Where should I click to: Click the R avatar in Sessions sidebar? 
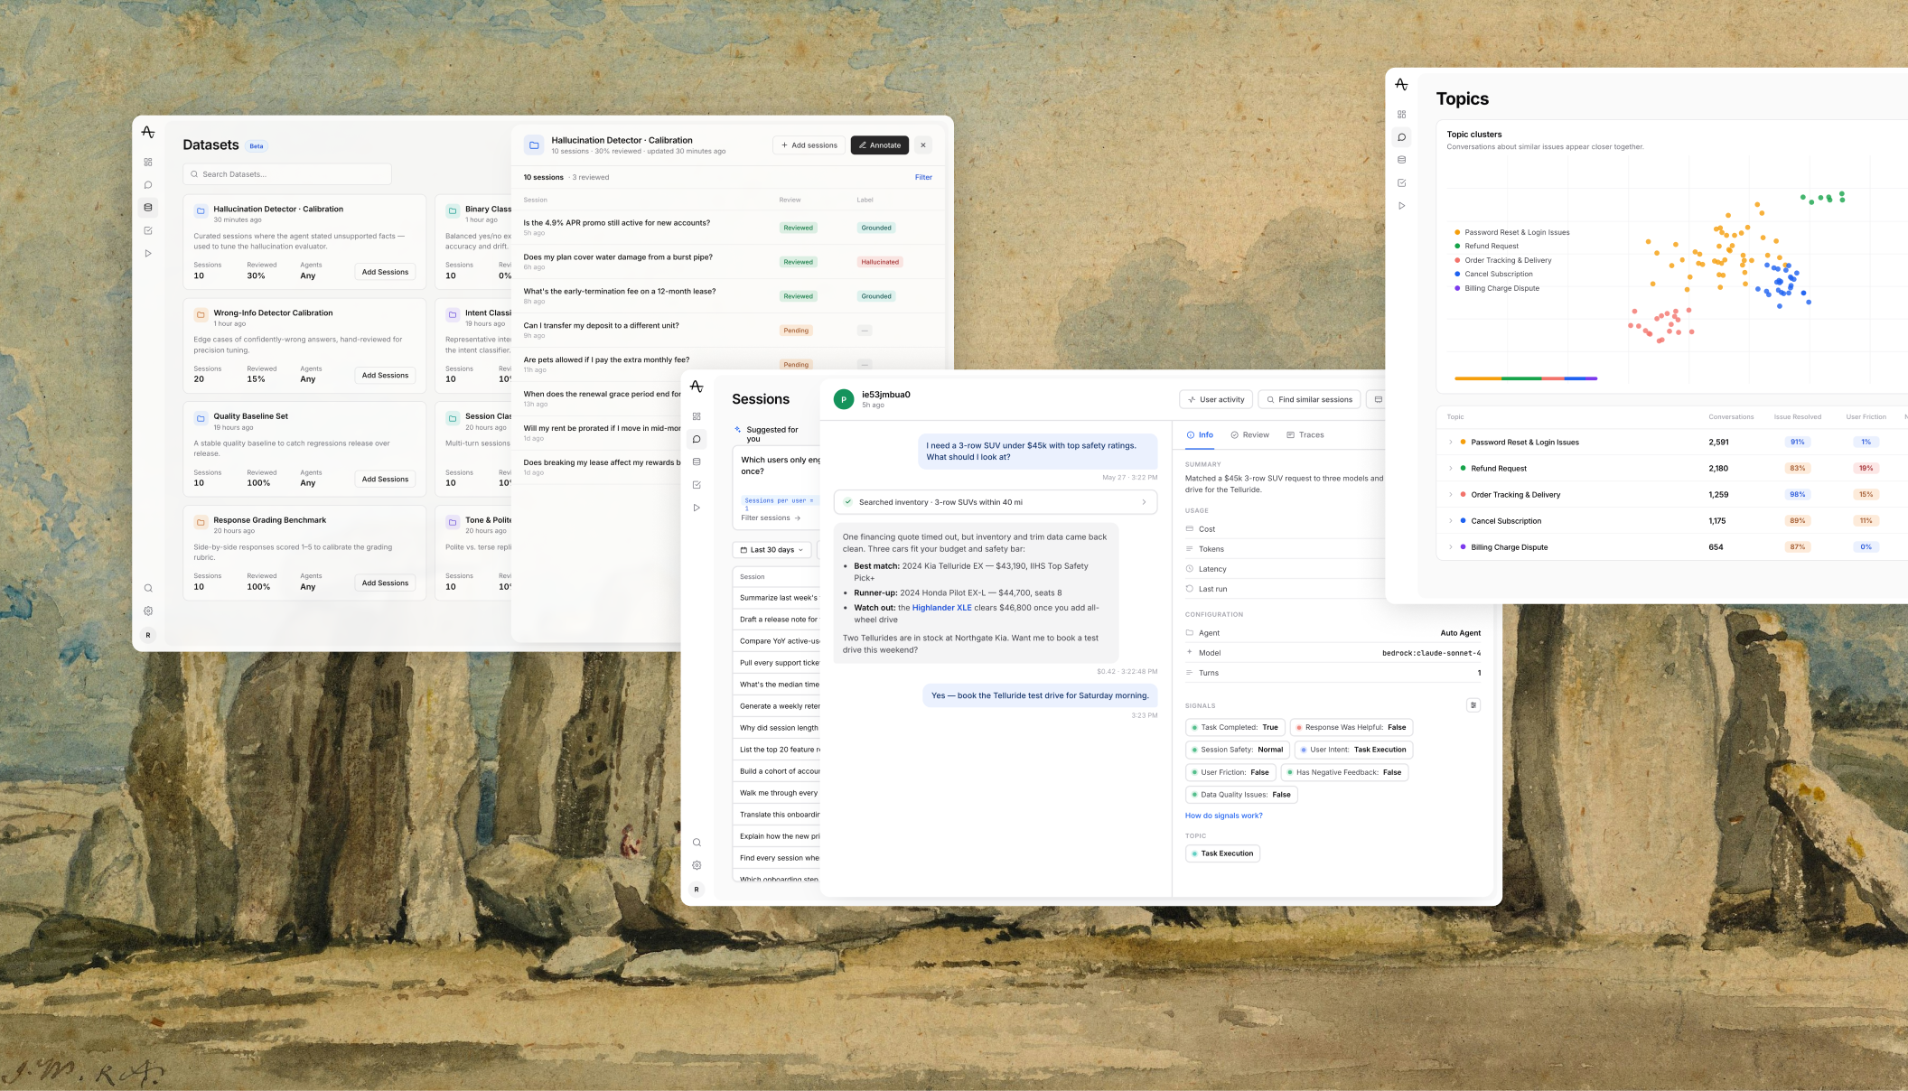pos(697,890)
